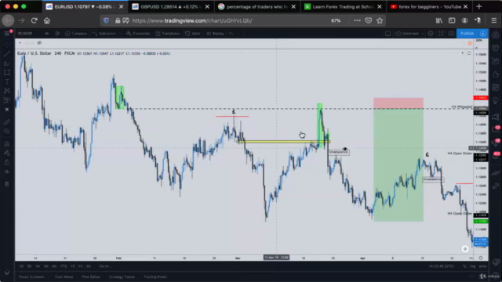
Task: Click the first Imbalance text label
Action: point(339,152)
